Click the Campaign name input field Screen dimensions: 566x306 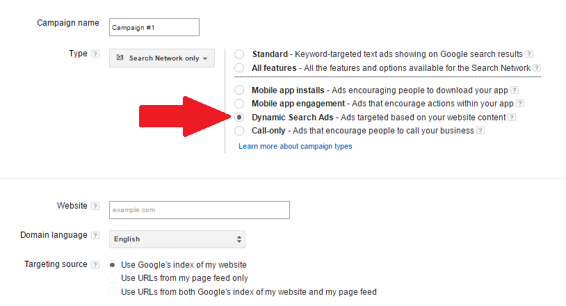coord(154,27)
